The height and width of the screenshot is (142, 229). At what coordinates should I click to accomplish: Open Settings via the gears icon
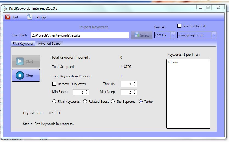[30, 17]
